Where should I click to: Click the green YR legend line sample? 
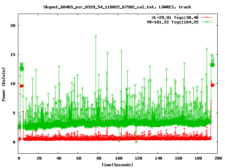[207, 22]
